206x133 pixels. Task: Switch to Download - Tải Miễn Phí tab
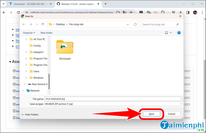click(28, 4)
